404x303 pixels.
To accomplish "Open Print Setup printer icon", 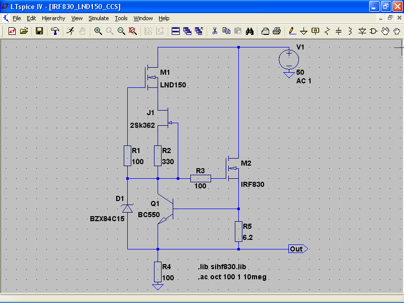I will 265,31.
